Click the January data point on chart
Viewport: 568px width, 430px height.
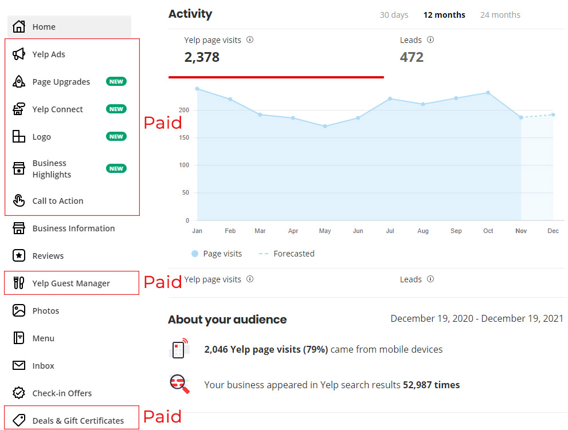(197, 89)
